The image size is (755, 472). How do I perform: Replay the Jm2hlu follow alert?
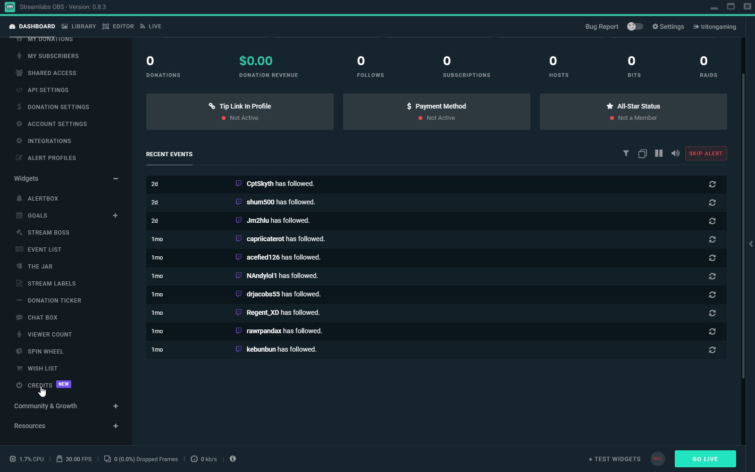(712, 221)
